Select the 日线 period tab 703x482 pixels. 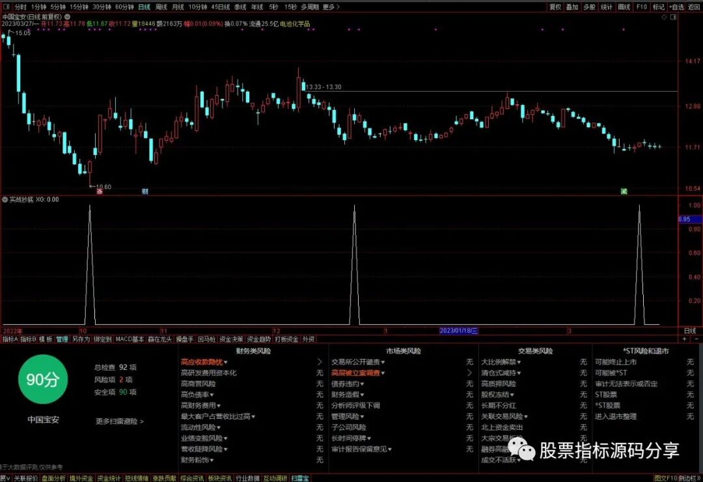coord(144,7)
